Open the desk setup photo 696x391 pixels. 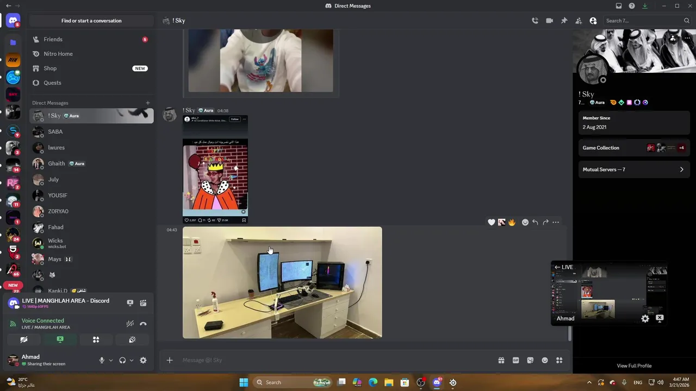282,282
